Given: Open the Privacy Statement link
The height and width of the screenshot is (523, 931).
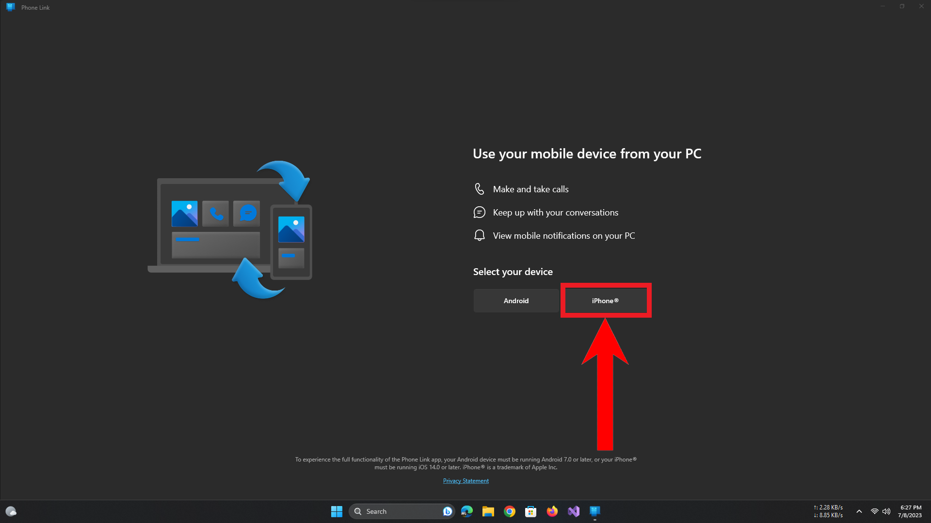Looking at the screenshot, I should (x=465, y=481).
